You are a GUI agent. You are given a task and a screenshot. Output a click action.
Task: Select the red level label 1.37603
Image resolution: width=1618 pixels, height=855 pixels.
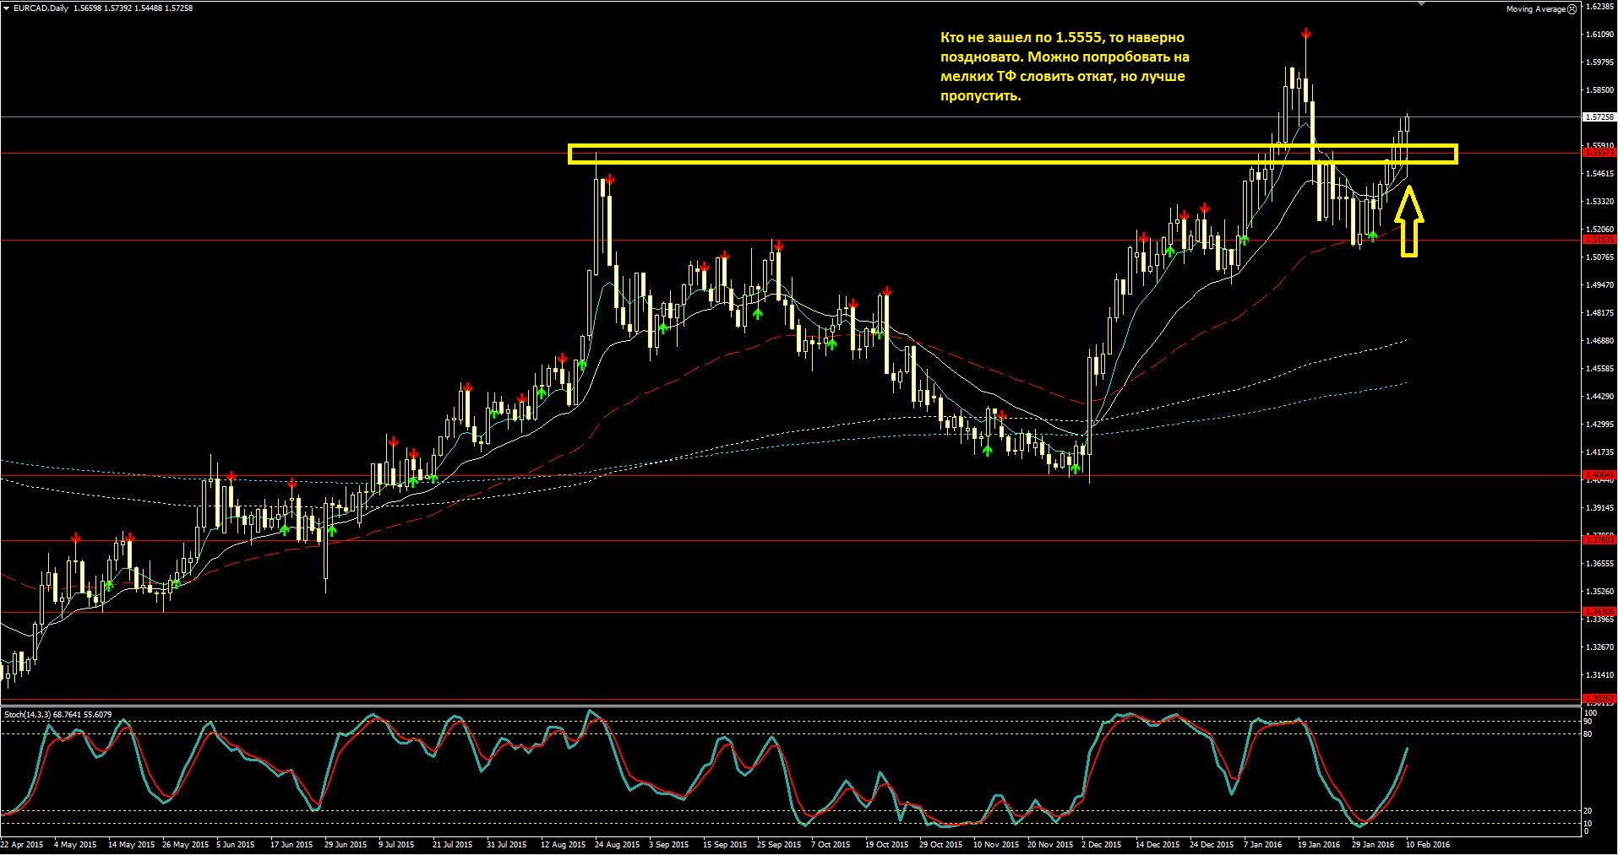(x=1599, y=540)
